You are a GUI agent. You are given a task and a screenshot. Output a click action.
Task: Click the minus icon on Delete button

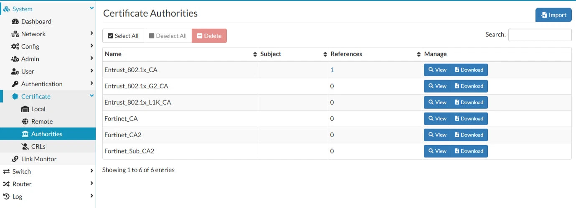[200, 36]
